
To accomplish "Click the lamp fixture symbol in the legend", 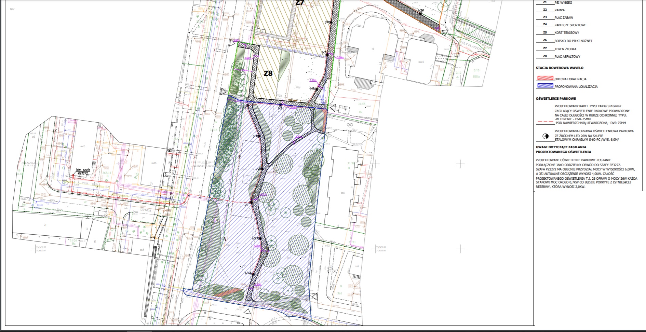I will click(x=546, y=136).
